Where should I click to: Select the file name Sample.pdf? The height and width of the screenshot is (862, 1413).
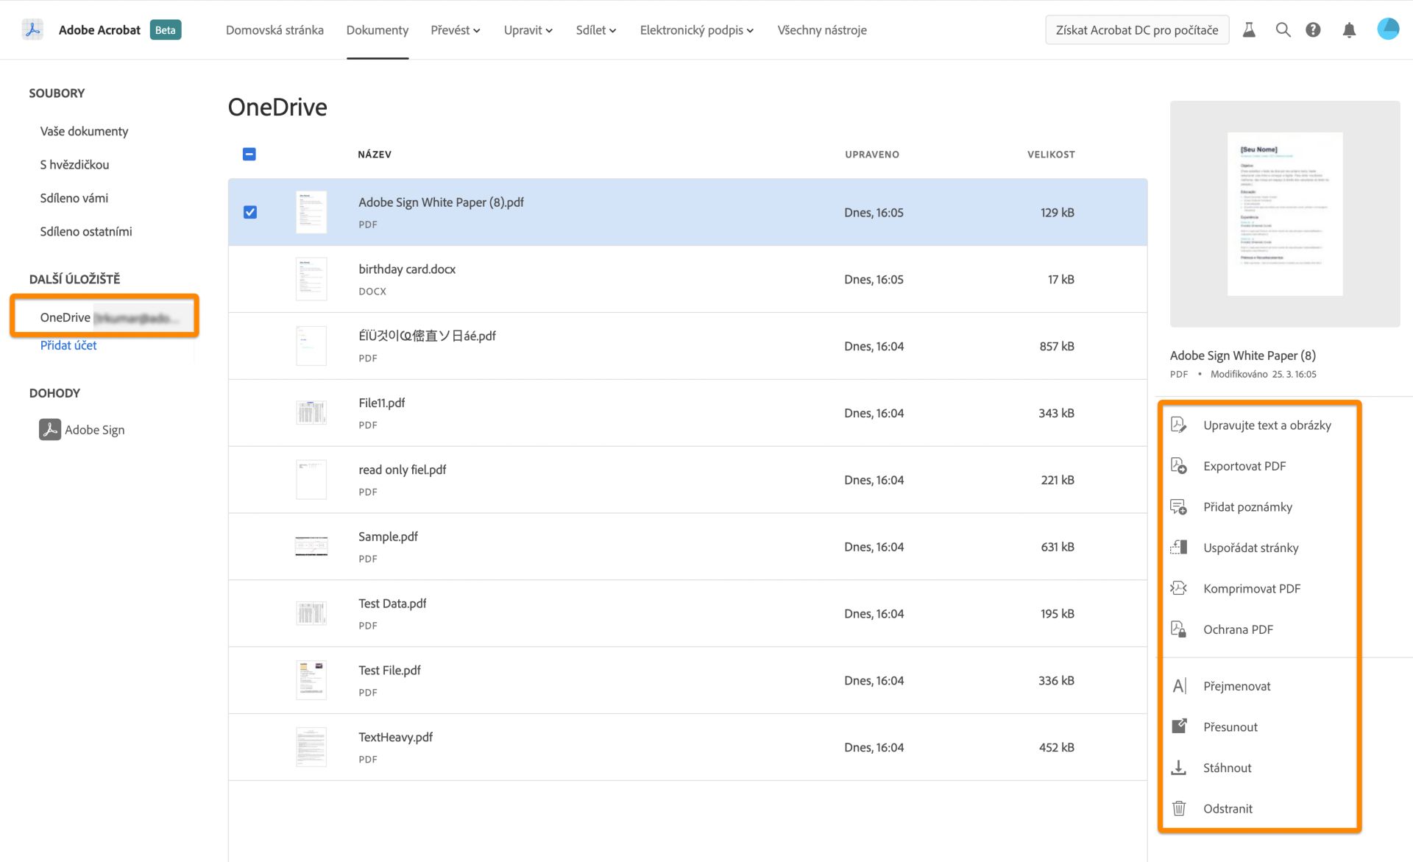388,537
